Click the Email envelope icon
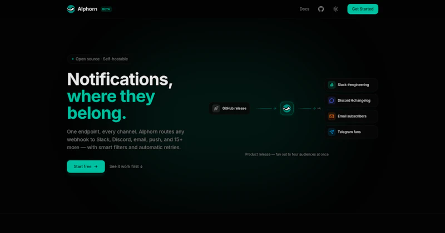This screenshot has width=445, height=233. 332,116
